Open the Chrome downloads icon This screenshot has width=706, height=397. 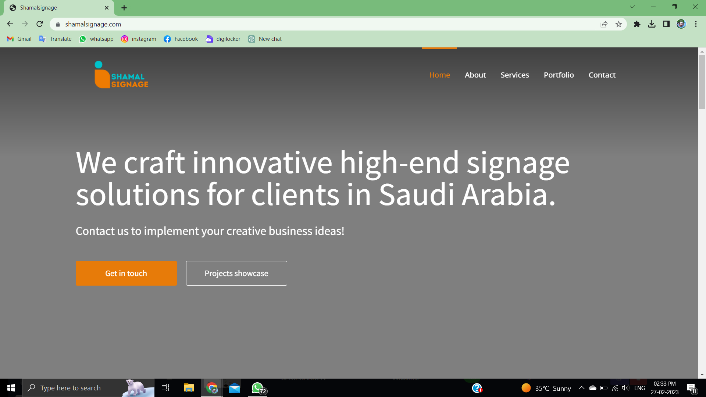652,24
